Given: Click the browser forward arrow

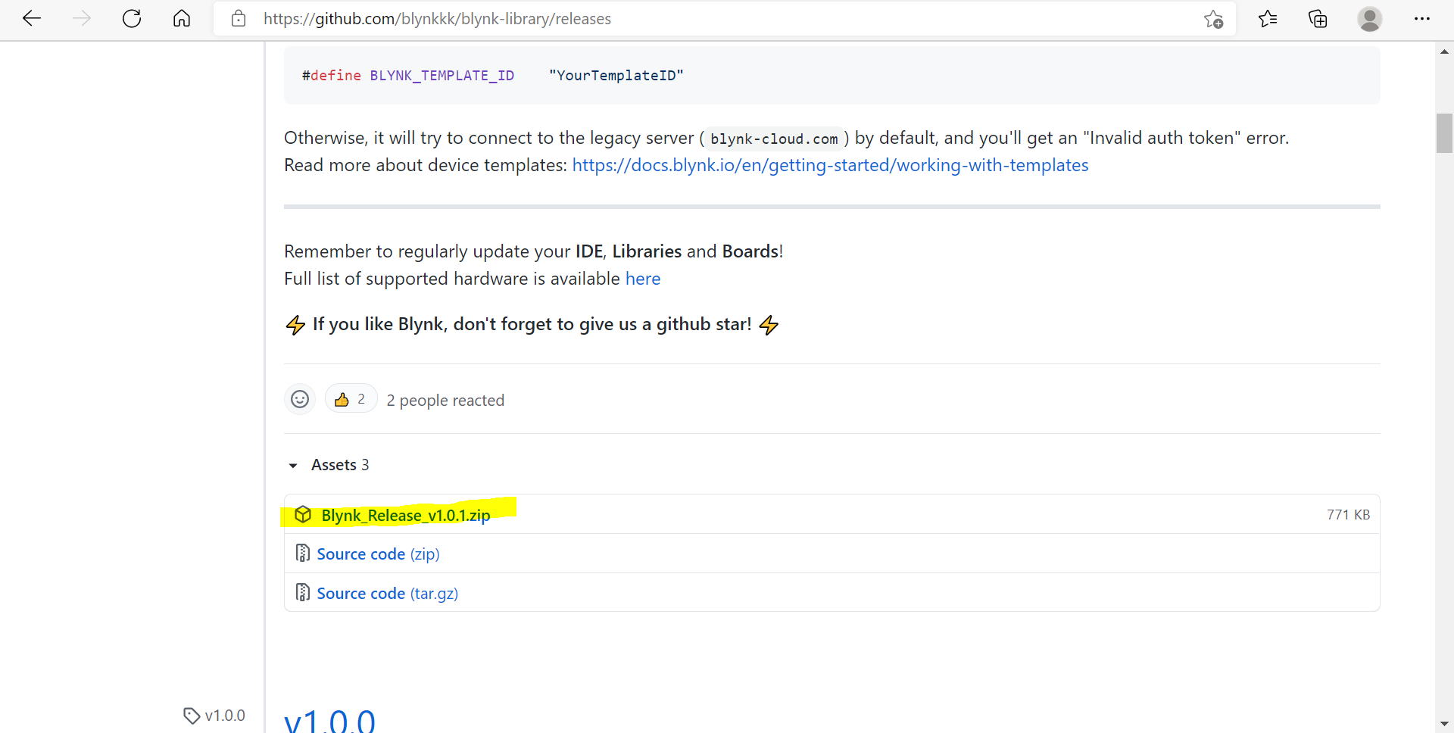Looking at the screenshot, I should [x=82, y=19].
